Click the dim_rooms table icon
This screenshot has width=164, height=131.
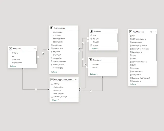tap(90, 60)
